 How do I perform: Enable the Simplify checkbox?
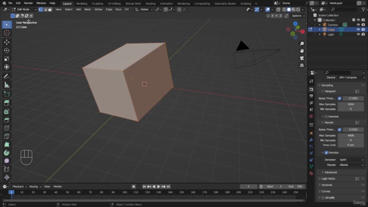pyautogui.click(x=323, y=198)
